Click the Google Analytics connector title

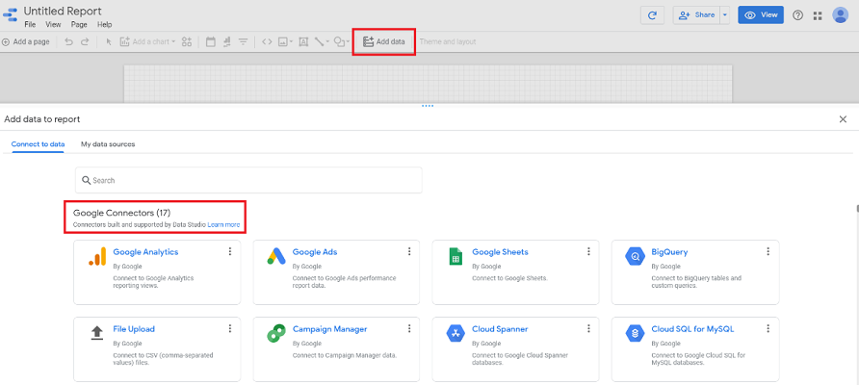pos(145,252)
